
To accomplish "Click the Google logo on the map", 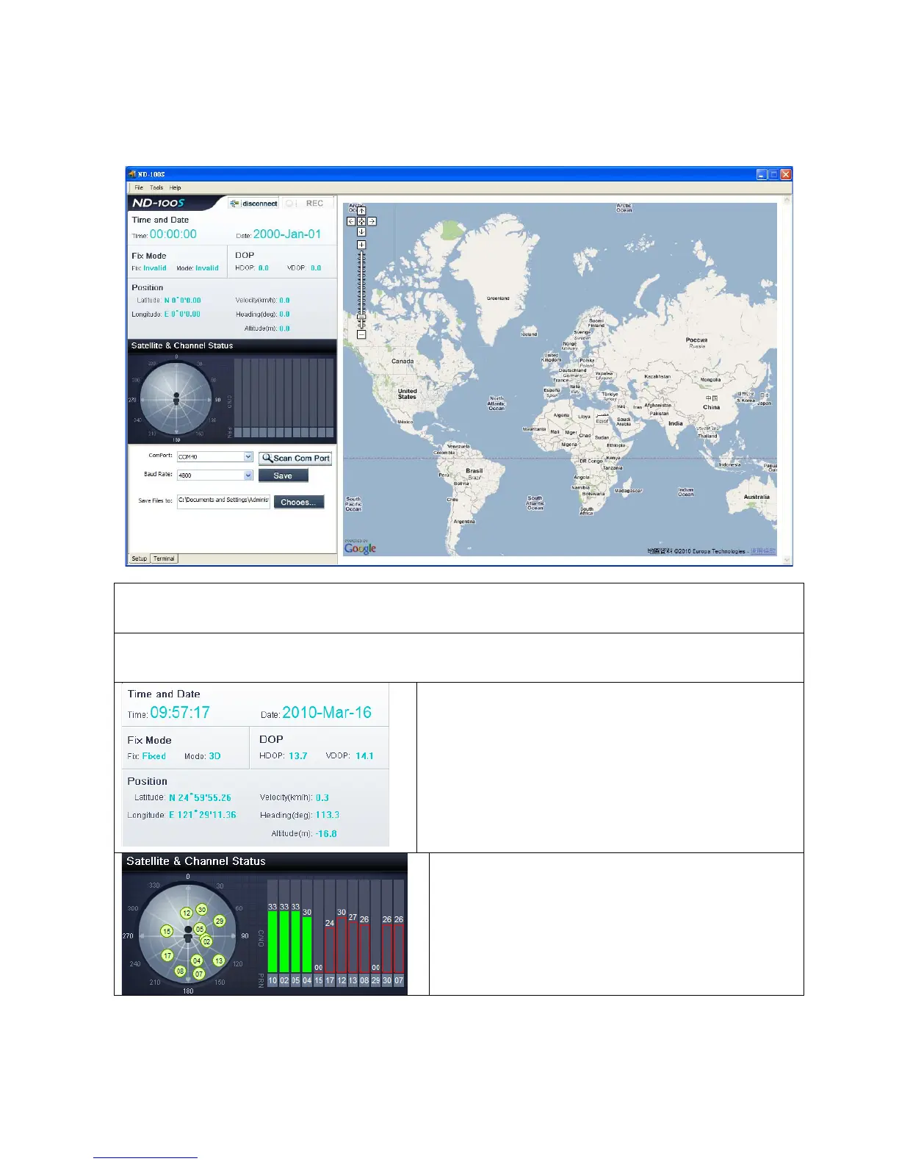I will pos(360,548).
